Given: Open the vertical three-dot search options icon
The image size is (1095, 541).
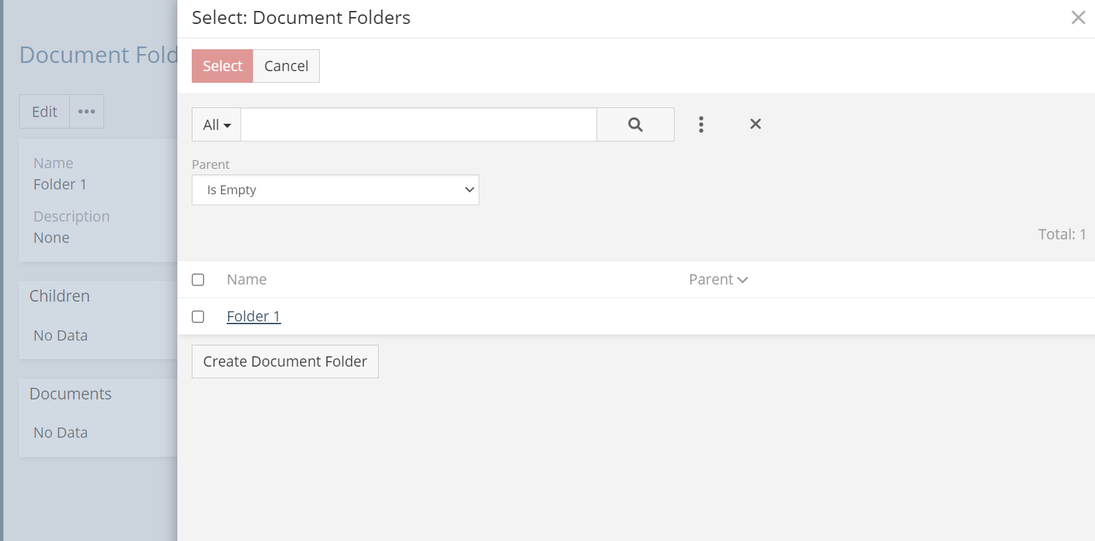Looking at the screenshot, I should [701, 124].
